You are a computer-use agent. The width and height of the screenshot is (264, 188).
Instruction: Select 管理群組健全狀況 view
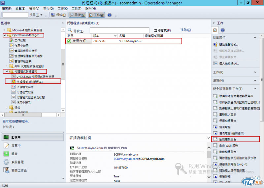point(26,51)
